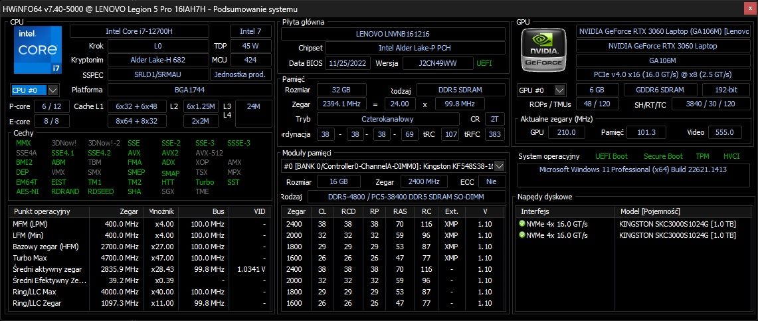The width and height of the screenshot is (758, 321).
Task: Click the Microsoft Windows 11 Professional build field
Action: (633, 175)
